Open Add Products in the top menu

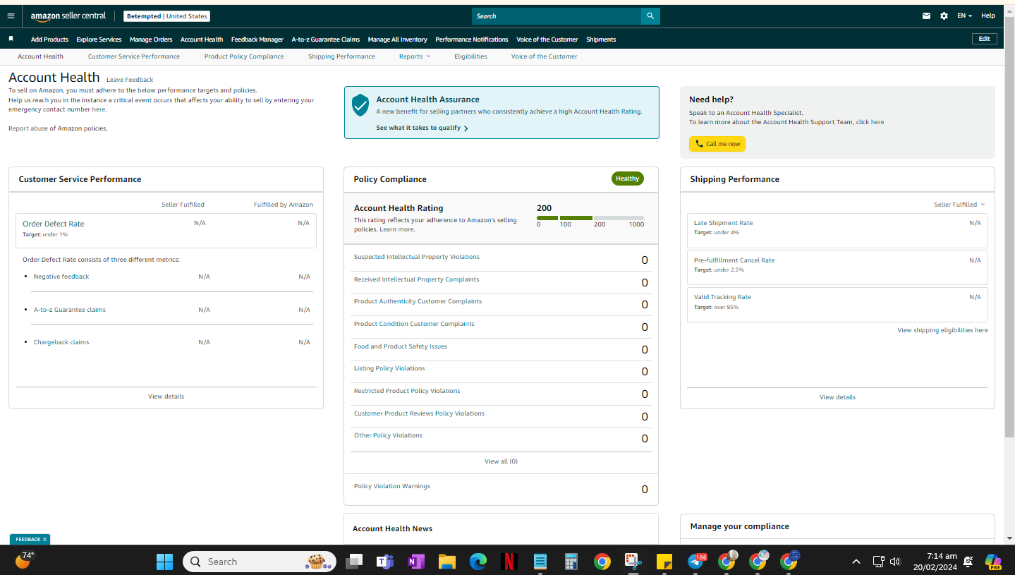coord(49,40)
